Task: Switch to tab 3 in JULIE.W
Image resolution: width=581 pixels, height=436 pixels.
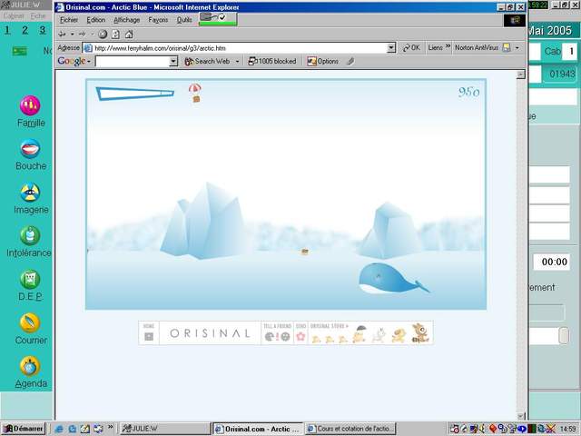Action: tap(43, 30)
